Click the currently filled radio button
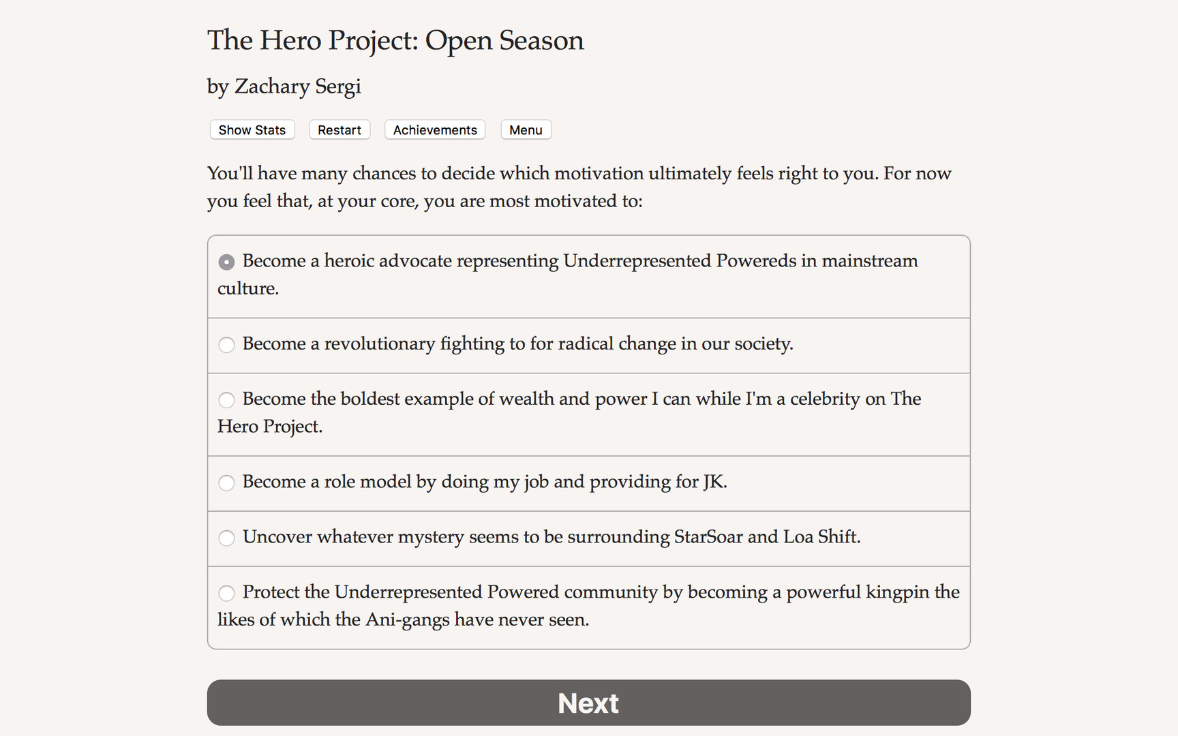This screenshot has height=736, width=1178. pyautogui.click(x=227, y=261)
